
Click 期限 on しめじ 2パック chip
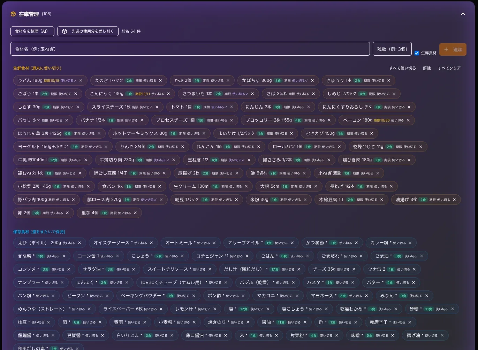[372, 94]
